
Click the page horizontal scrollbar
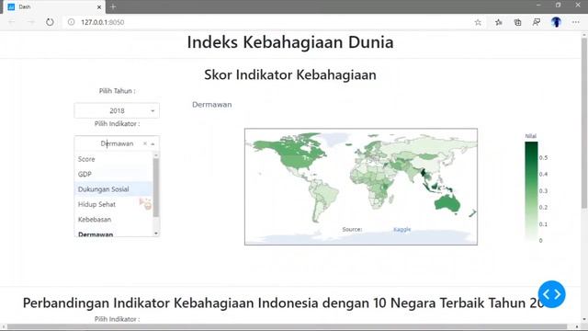tap(288, 327)
